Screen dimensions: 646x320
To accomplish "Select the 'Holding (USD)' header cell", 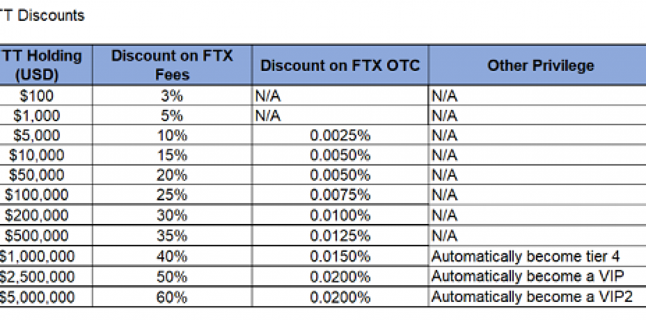I will tap(41, 65).
